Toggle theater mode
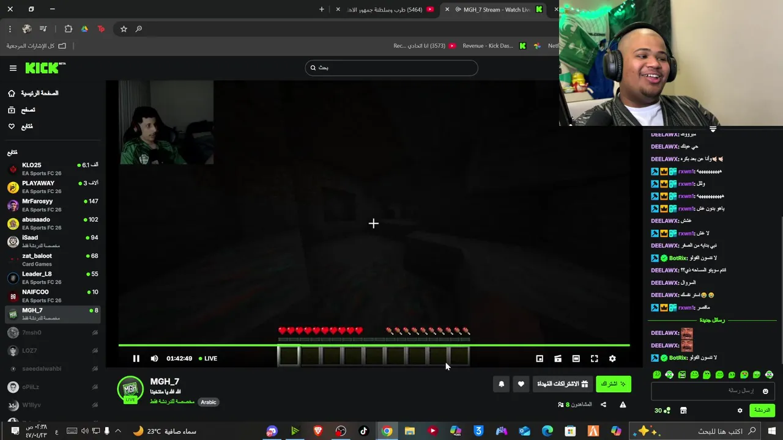 (576, 359)
